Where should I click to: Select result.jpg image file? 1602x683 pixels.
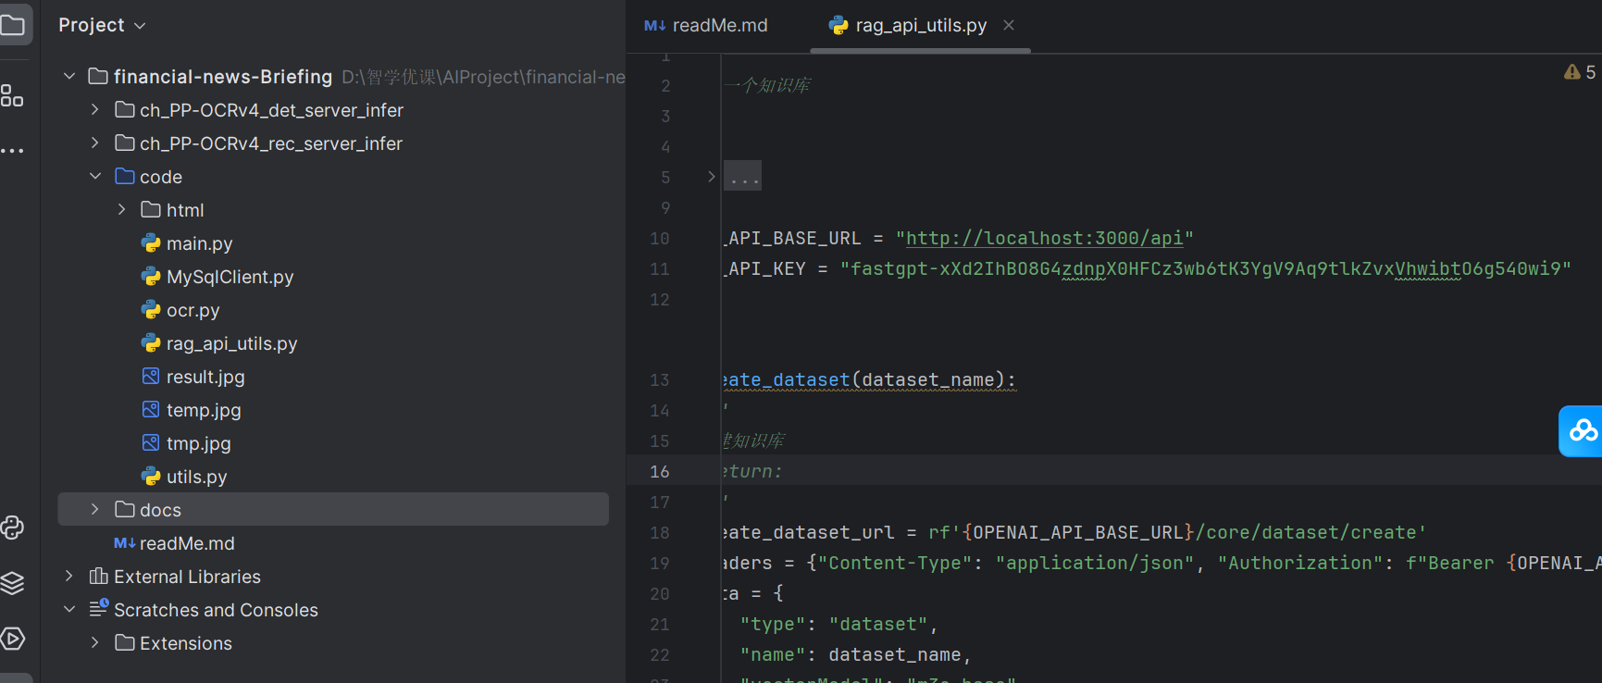coord(205,377)
